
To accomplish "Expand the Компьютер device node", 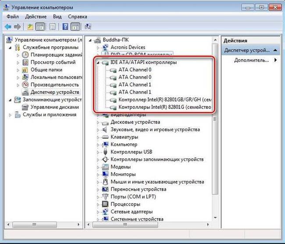I will (98, 145).
